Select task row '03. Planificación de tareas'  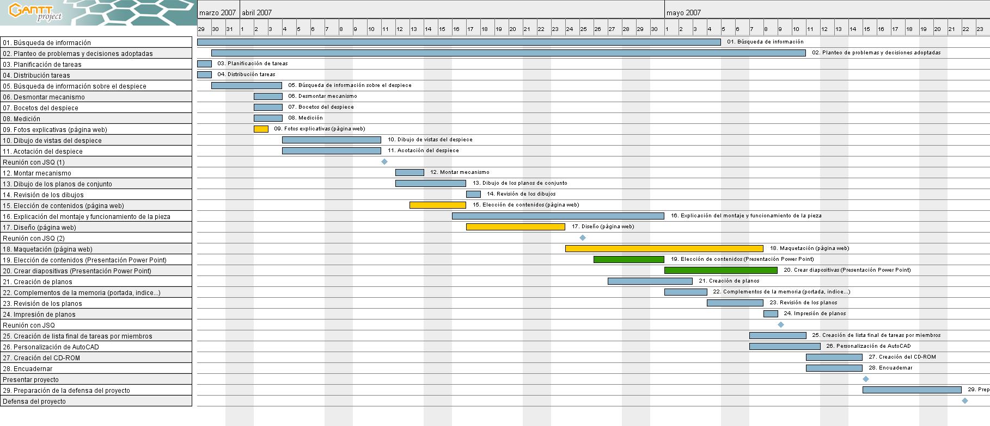(x=96, y=64)
